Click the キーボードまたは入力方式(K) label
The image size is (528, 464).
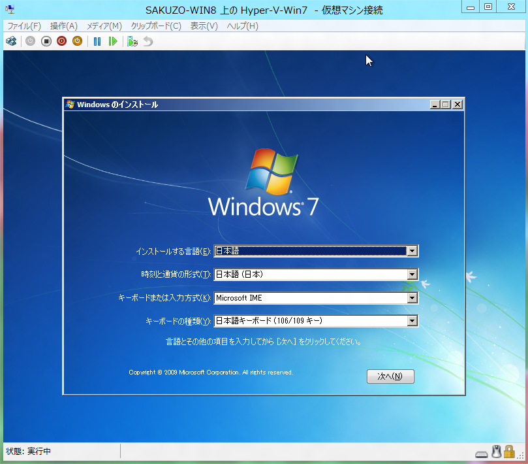click(x=164, y=298)
